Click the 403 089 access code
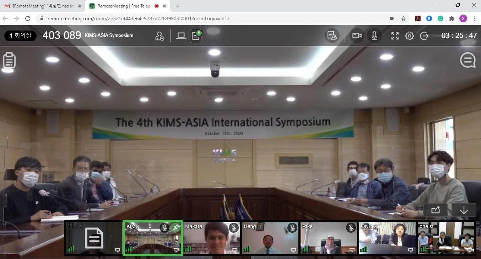The width and height of the screenshot is (481, 259). (62, 35)
